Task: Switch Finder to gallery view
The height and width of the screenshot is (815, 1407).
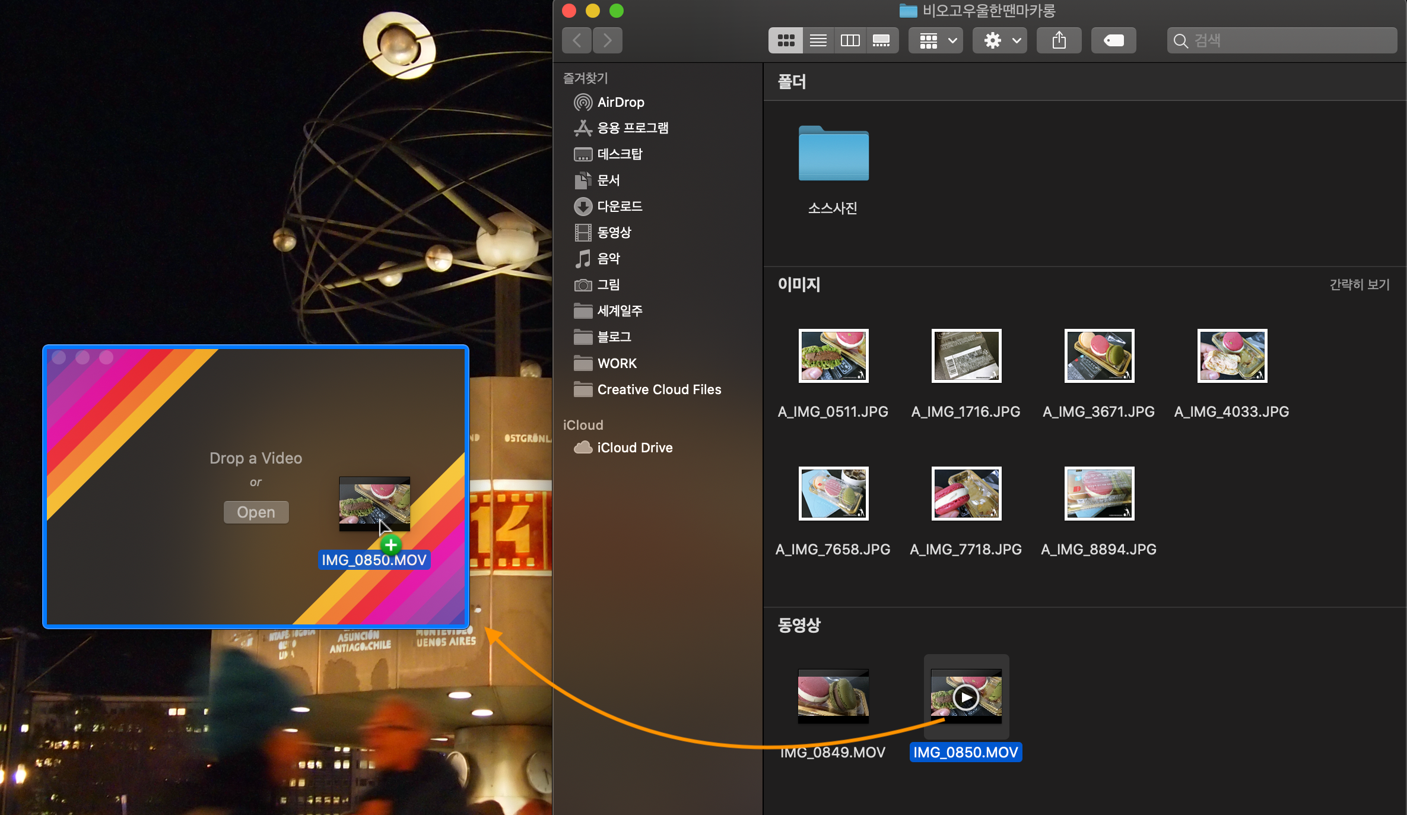Action: [x=881, y=40]
